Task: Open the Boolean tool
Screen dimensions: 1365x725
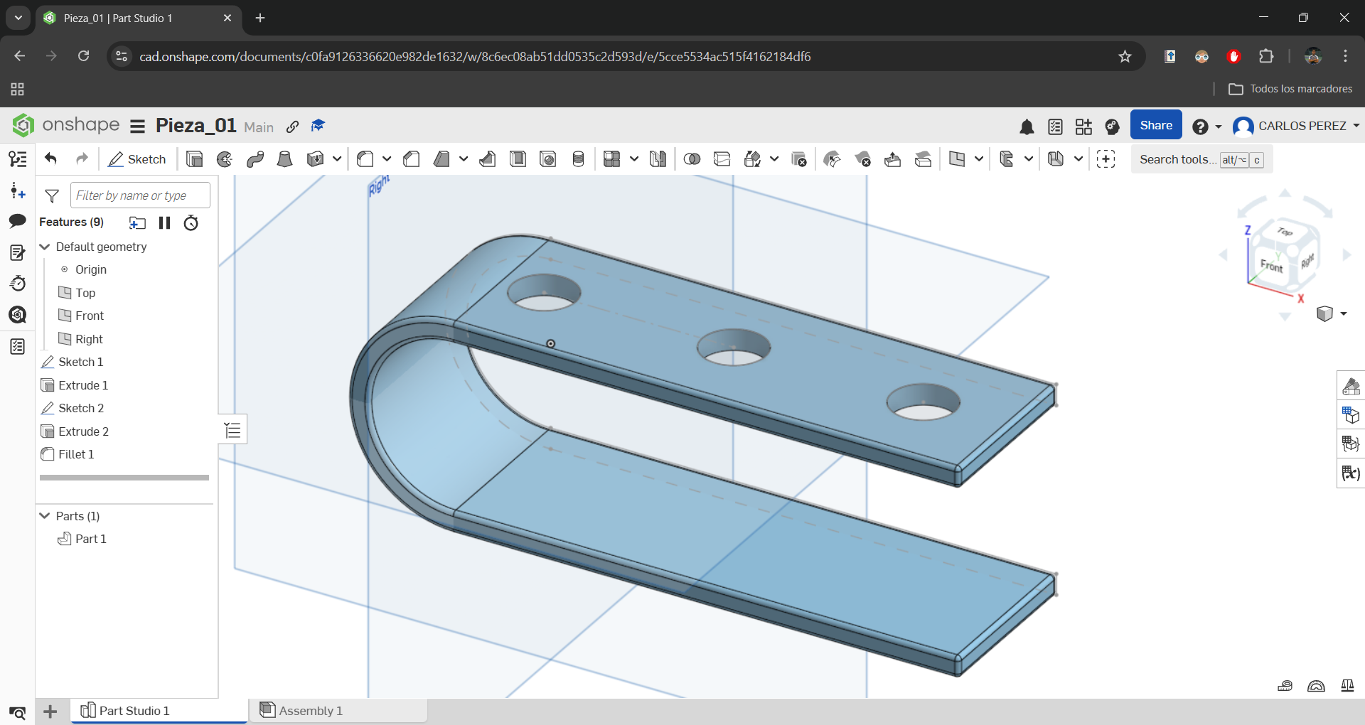Action: coord(692,159)
